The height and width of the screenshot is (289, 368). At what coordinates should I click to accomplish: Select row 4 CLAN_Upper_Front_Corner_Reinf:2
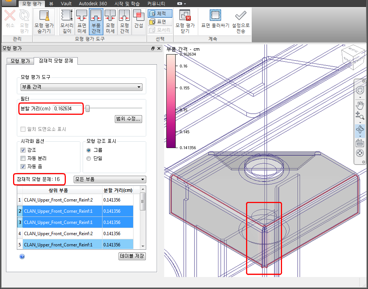pyautogui.click(x=75, y=234)
